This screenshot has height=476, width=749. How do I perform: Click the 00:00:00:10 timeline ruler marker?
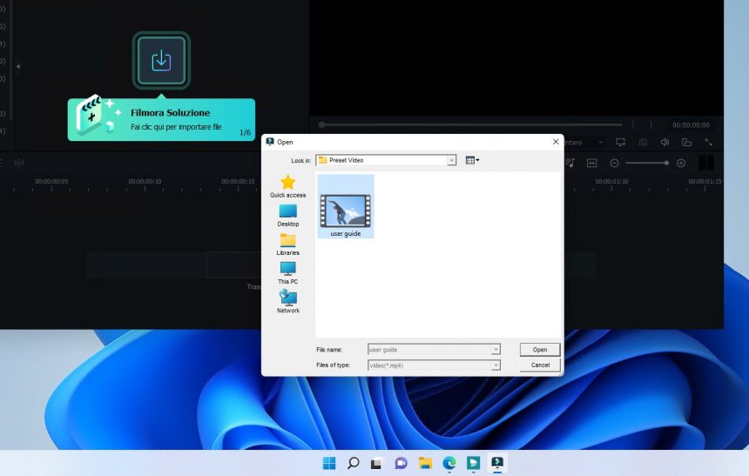(x=145, y=181)
